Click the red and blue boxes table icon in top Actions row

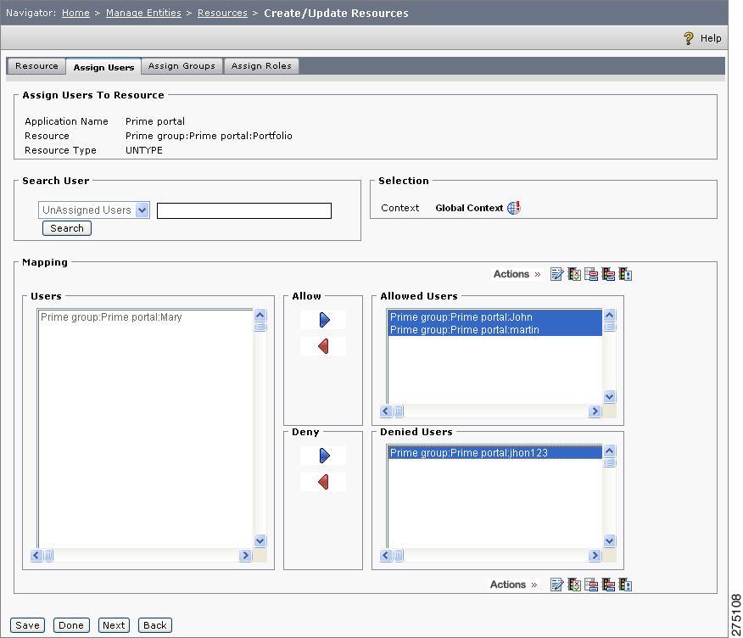click(x=591, y=274)
